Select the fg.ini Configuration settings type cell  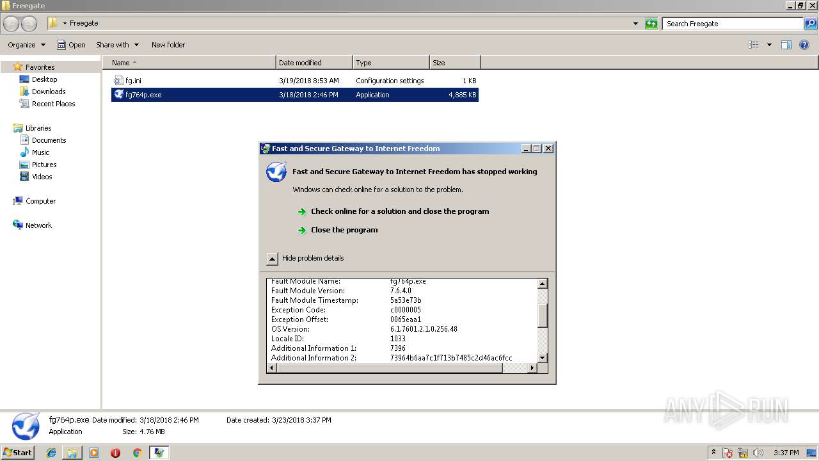coord(390,81)
